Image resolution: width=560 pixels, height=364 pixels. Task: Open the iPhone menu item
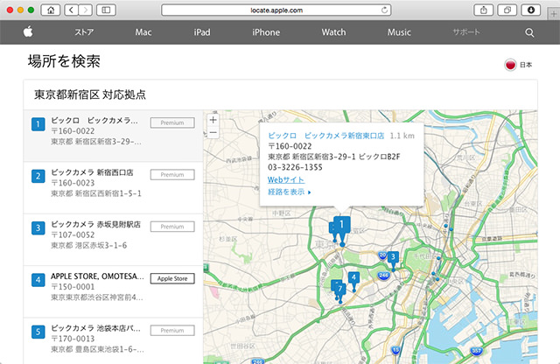(x=266, y=32)
